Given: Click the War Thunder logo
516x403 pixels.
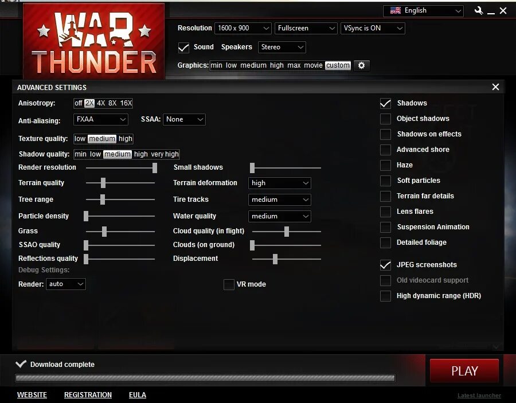Looking at the screenshot, I should (x=94, y=41).
